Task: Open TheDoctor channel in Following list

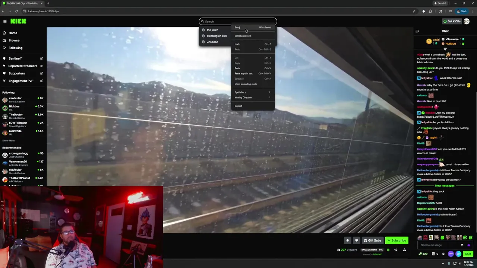Action: [x=23, y=116]
